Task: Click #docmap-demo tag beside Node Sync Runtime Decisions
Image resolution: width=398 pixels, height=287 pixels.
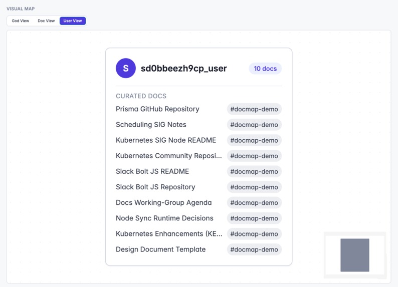Action: [254, 218]
